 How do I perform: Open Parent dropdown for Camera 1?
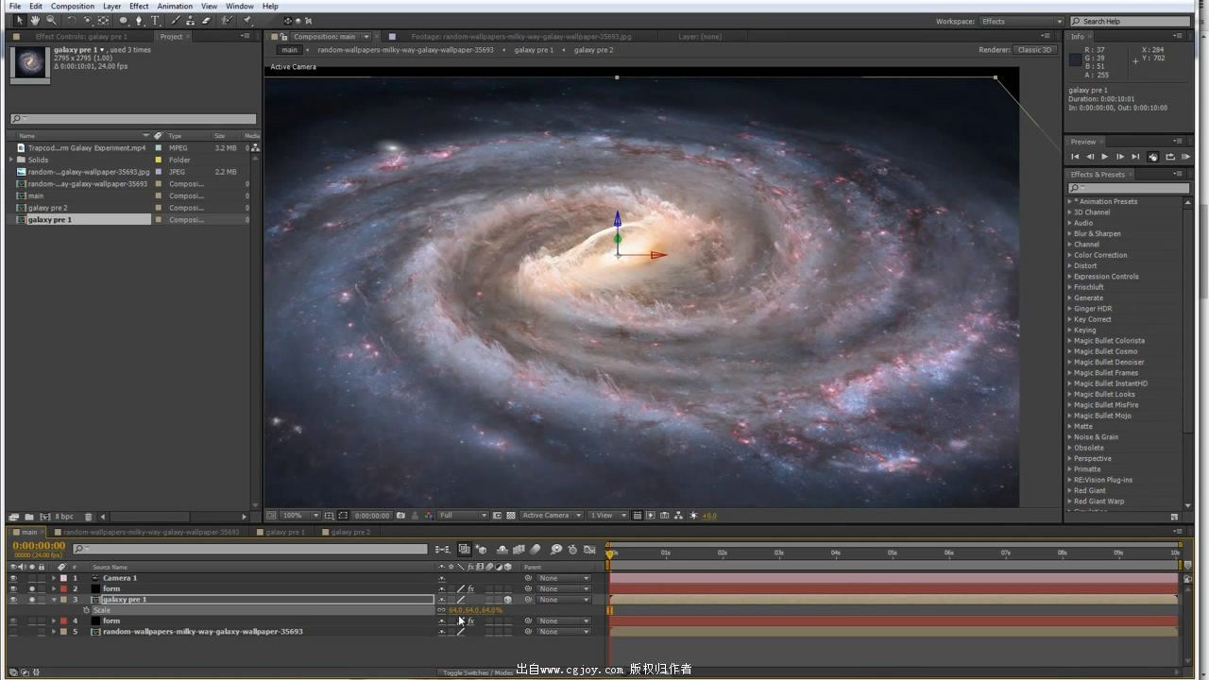pos(564,578)
